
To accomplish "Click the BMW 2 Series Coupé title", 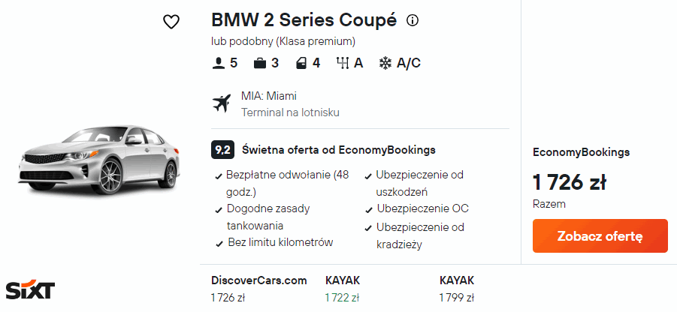I will [304, 21].
